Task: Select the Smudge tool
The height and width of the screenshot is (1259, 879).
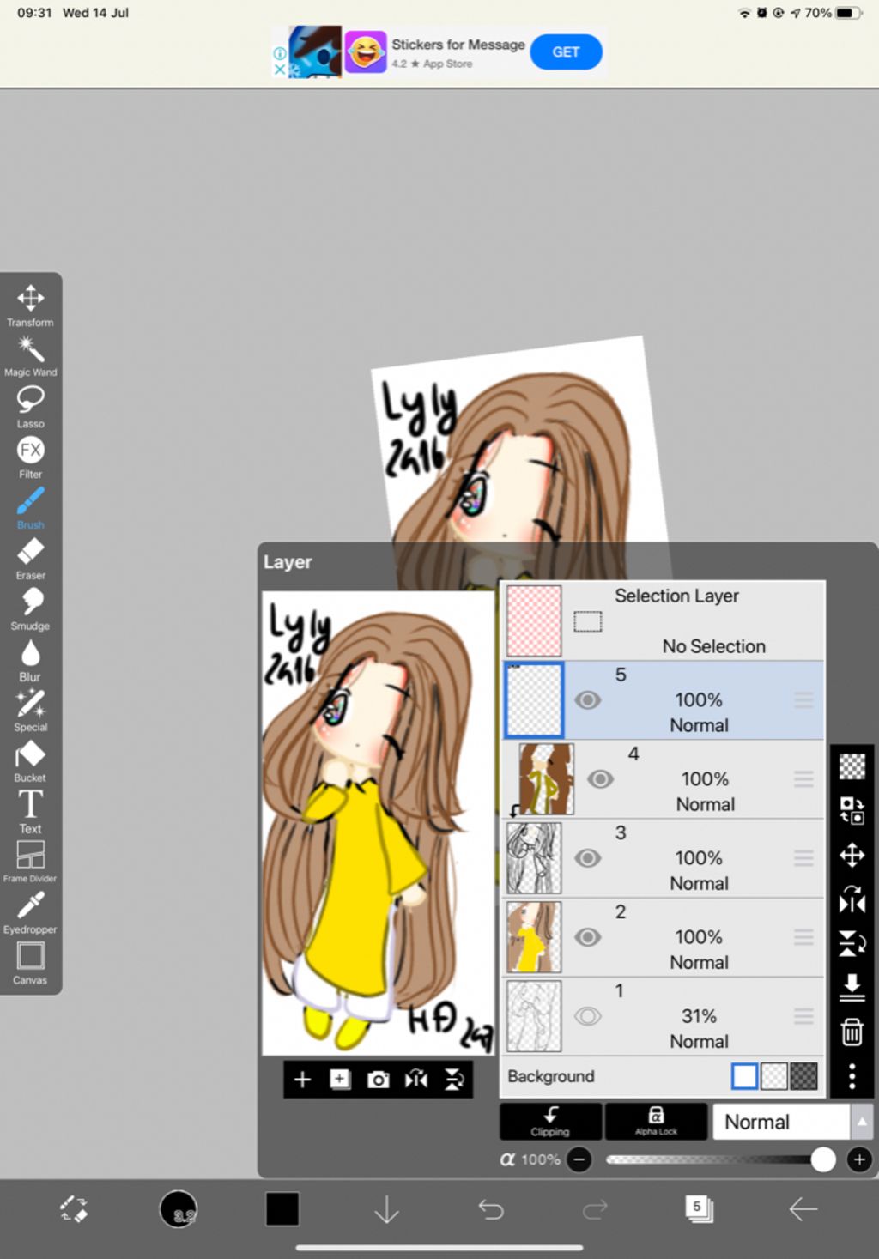Action: [30, 608]
